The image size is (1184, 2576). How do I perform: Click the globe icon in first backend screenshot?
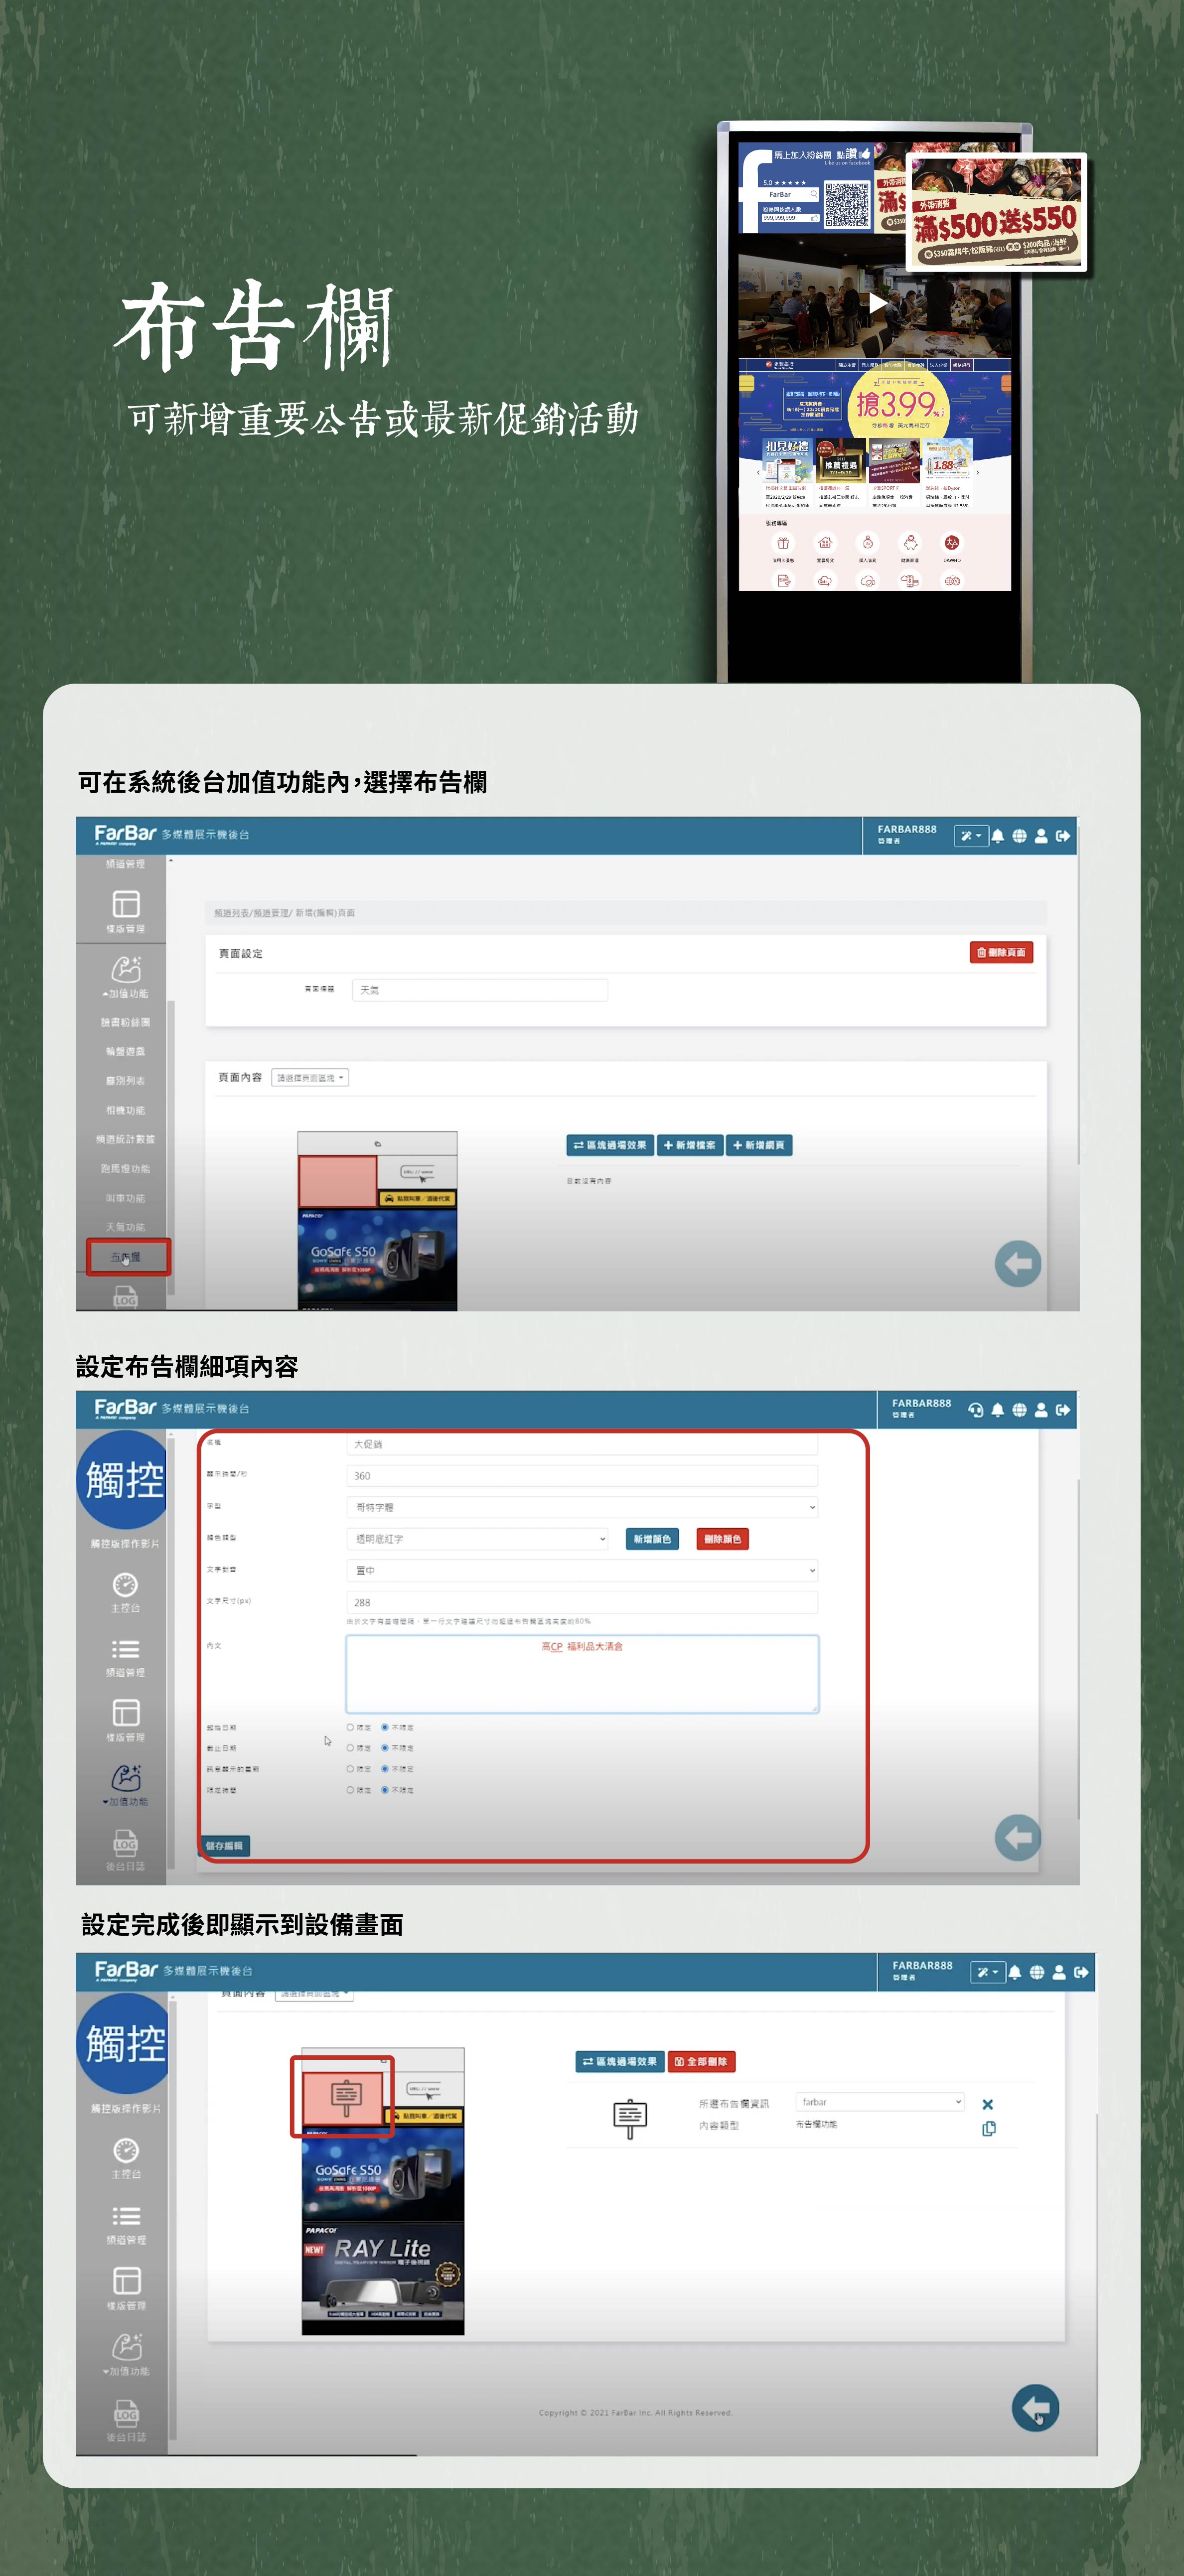pos(1019,836)
